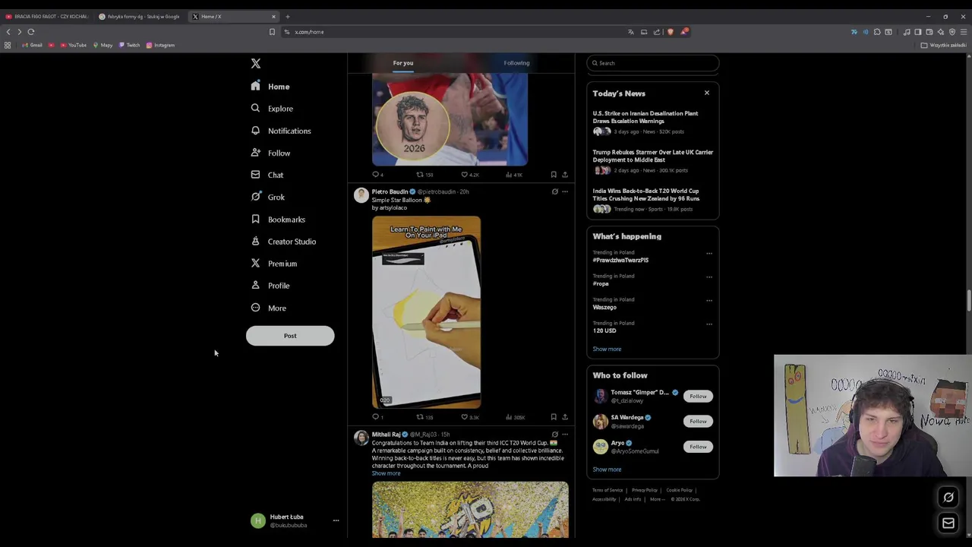The height and width of the screenshot is (547, 972).
Task: Open a new browser tab
Action: pos(287,16)
